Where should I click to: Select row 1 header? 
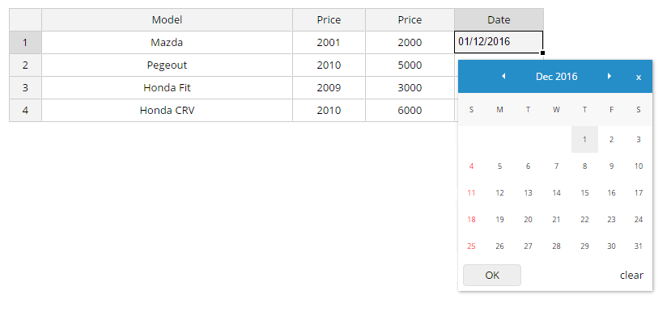pyautogui.click(x=25, y=42)
